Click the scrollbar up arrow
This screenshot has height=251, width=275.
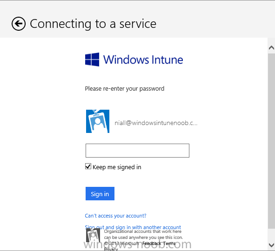pos(271,47)
